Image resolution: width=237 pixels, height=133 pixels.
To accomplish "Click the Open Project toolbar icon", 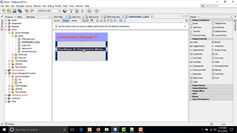I will pyautogui.click(x=14, y=11).
